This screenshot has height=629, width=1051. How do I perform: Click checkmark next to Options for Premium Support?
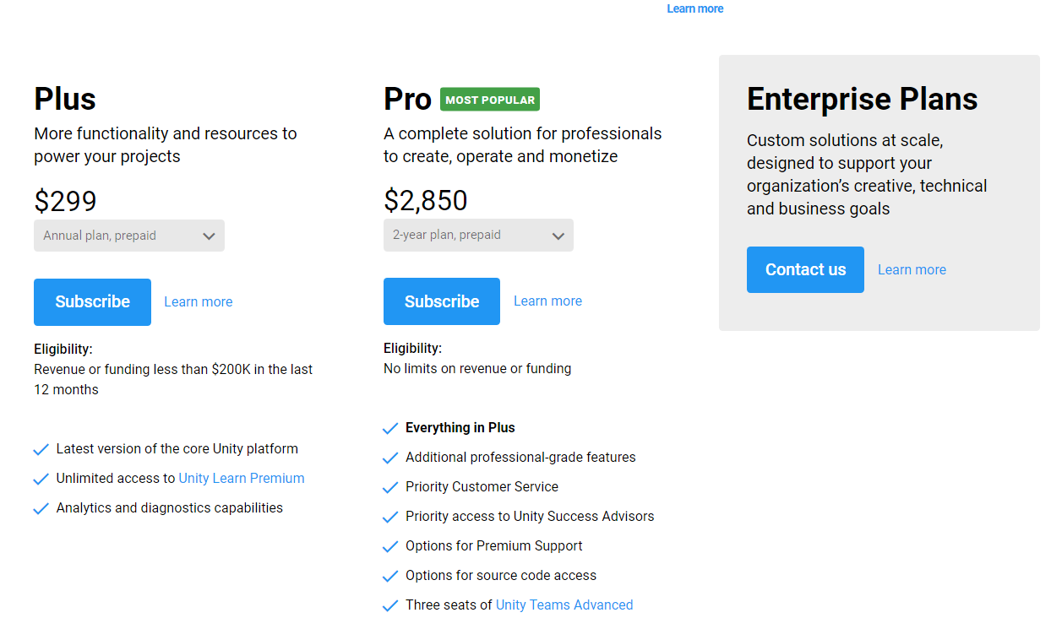pos(390,547)
